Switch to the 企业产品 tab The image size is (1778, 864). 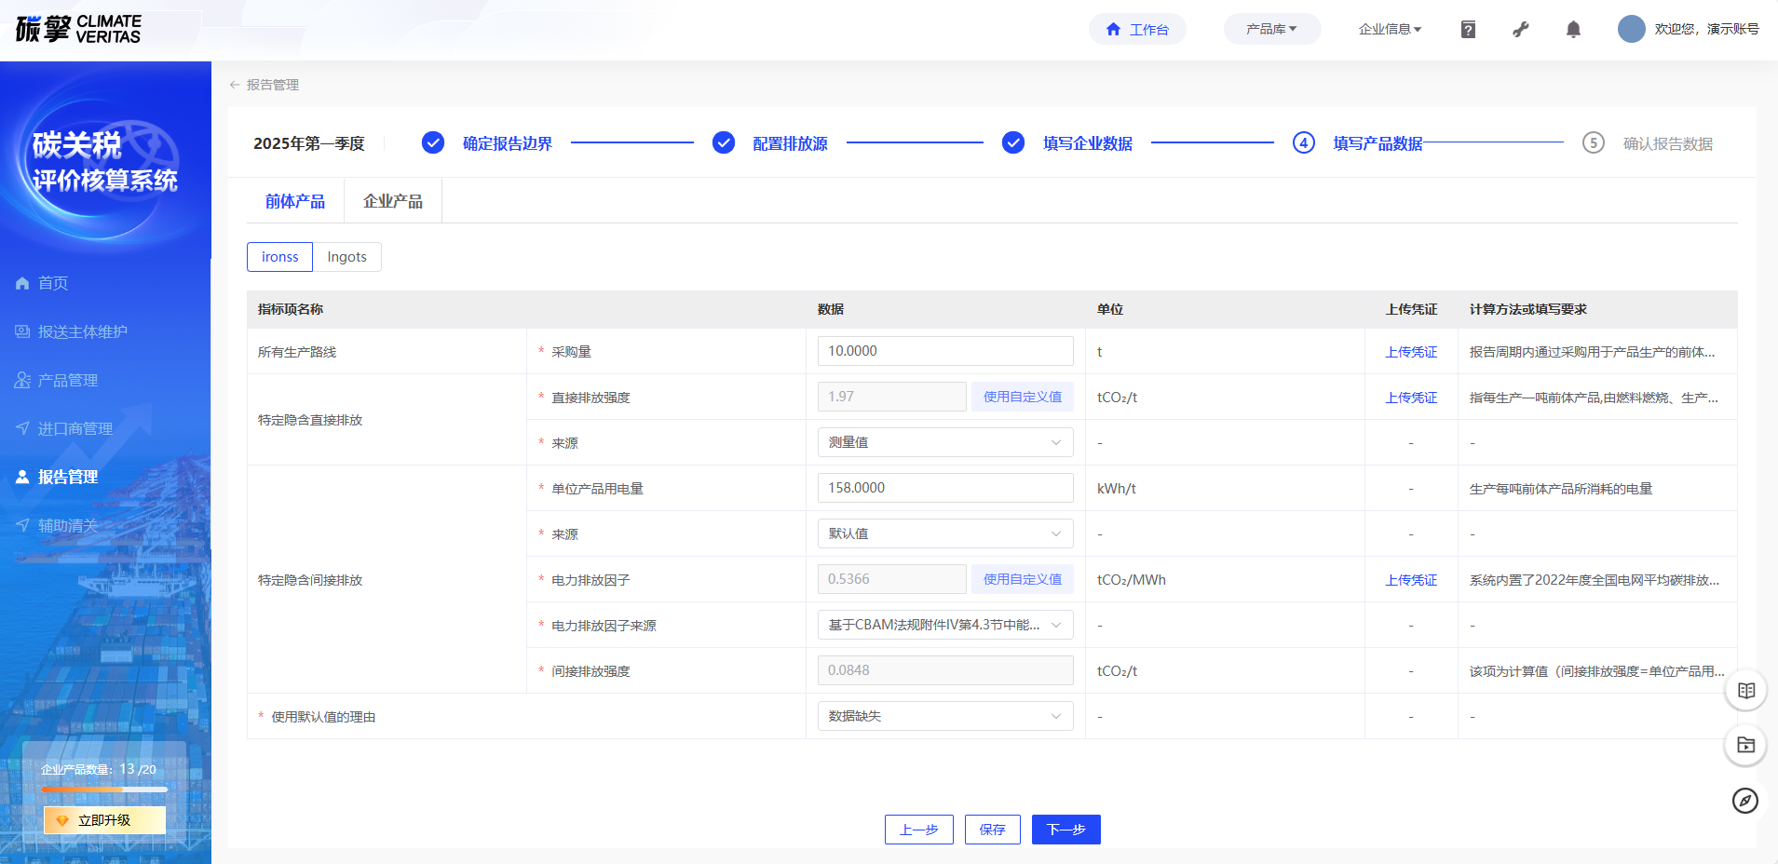click(392, 201)
